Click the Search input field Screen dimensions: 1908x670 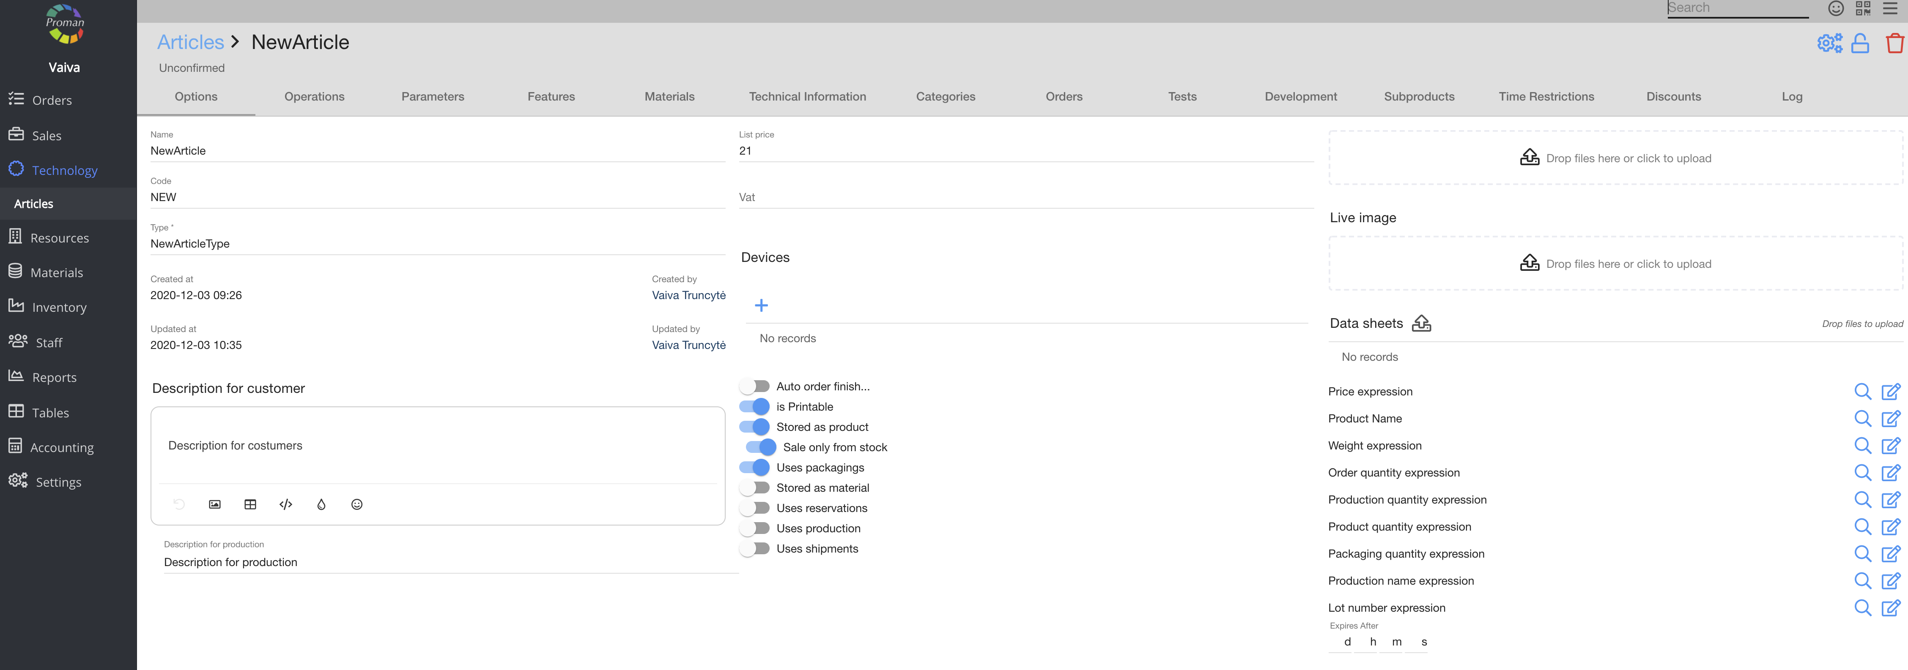(1736, 8)
